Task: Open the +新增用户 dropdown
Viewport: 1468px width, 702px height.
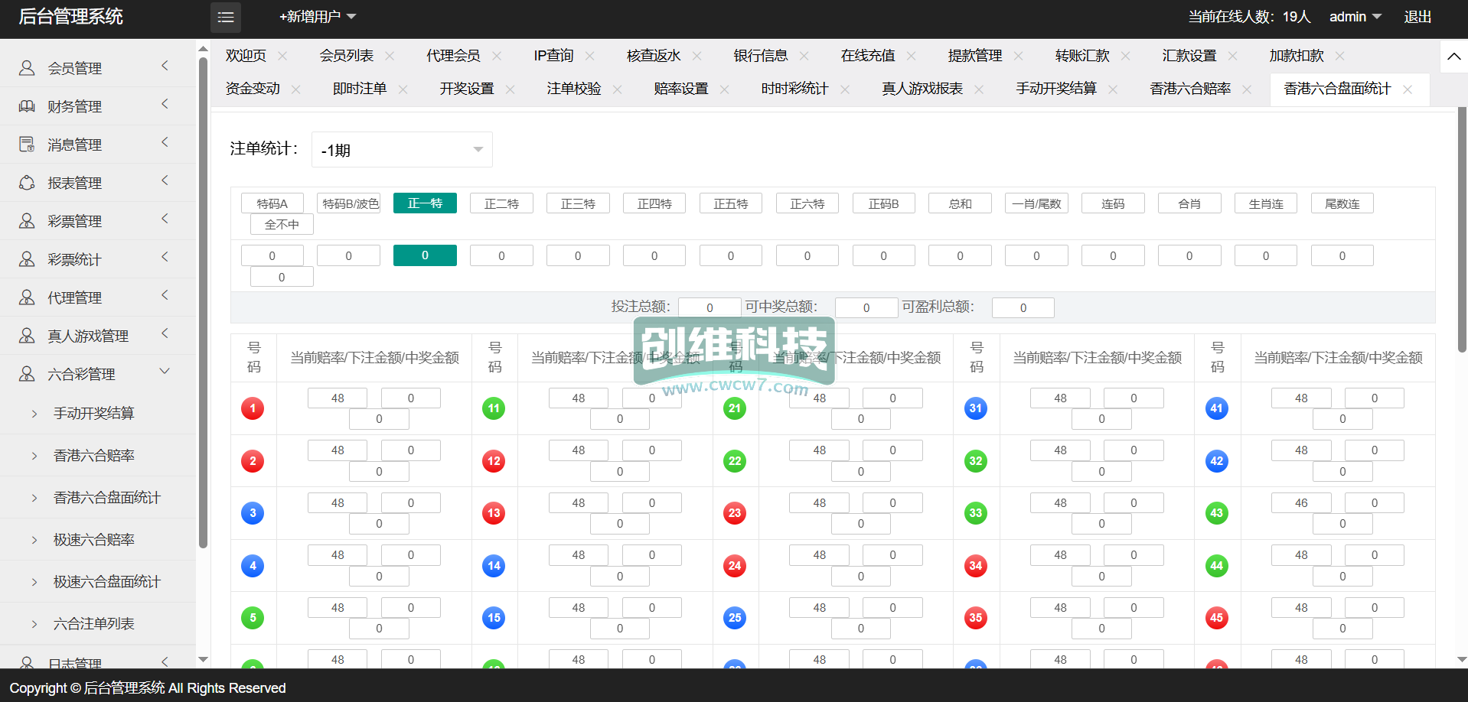Action: point(318,17)
